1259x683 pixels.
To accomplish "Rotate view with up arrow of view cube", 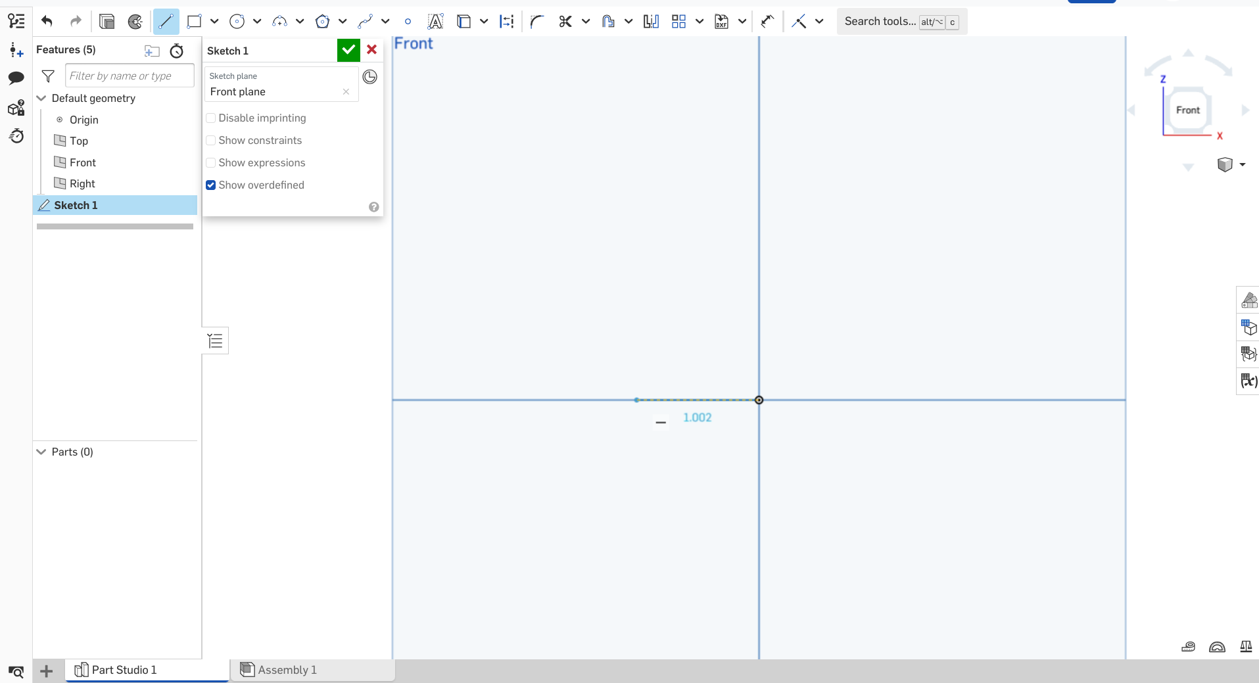I will [x=1188, y=53].
